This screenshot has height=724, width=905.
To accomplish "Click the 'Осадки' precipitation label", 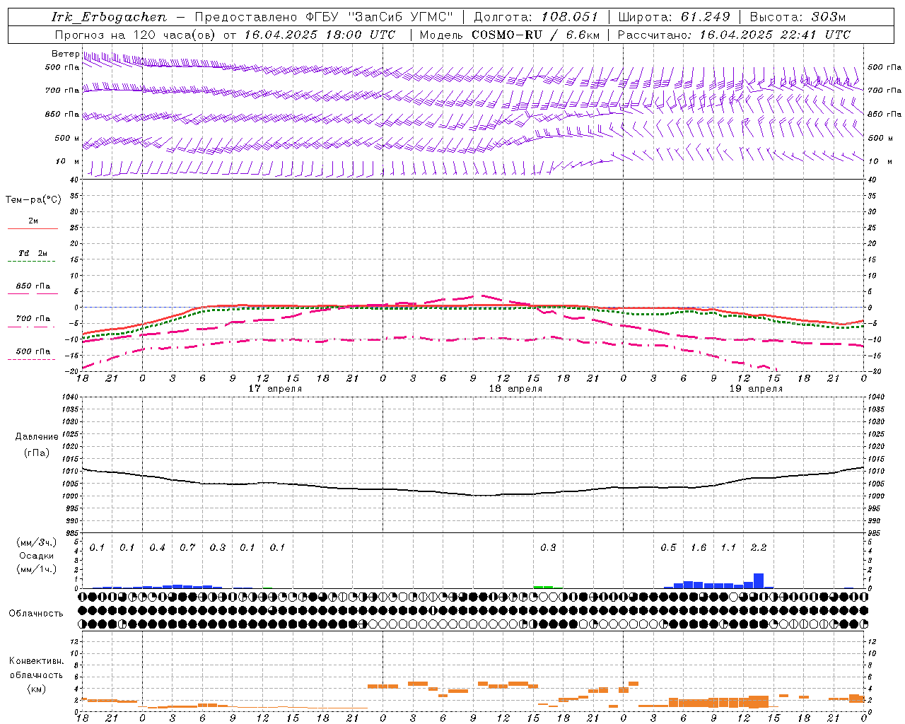I will coord(37,556).
